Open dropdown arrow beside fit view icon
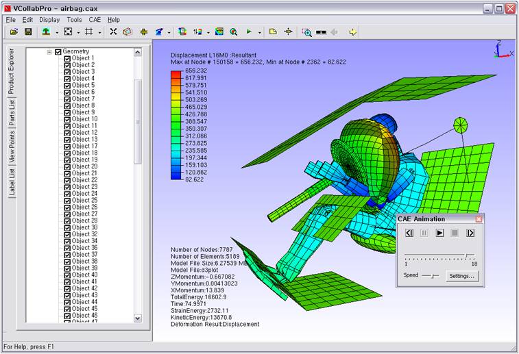This screenshot has width=519, height=354. point(78,32)
